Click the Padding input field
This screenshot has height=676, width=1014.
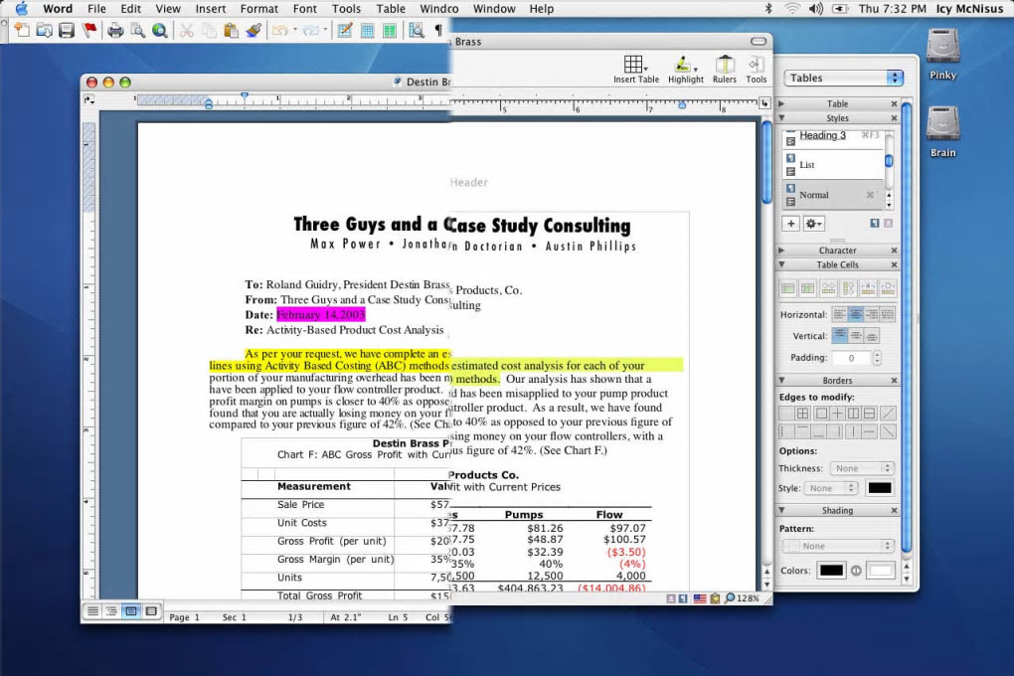851,358
